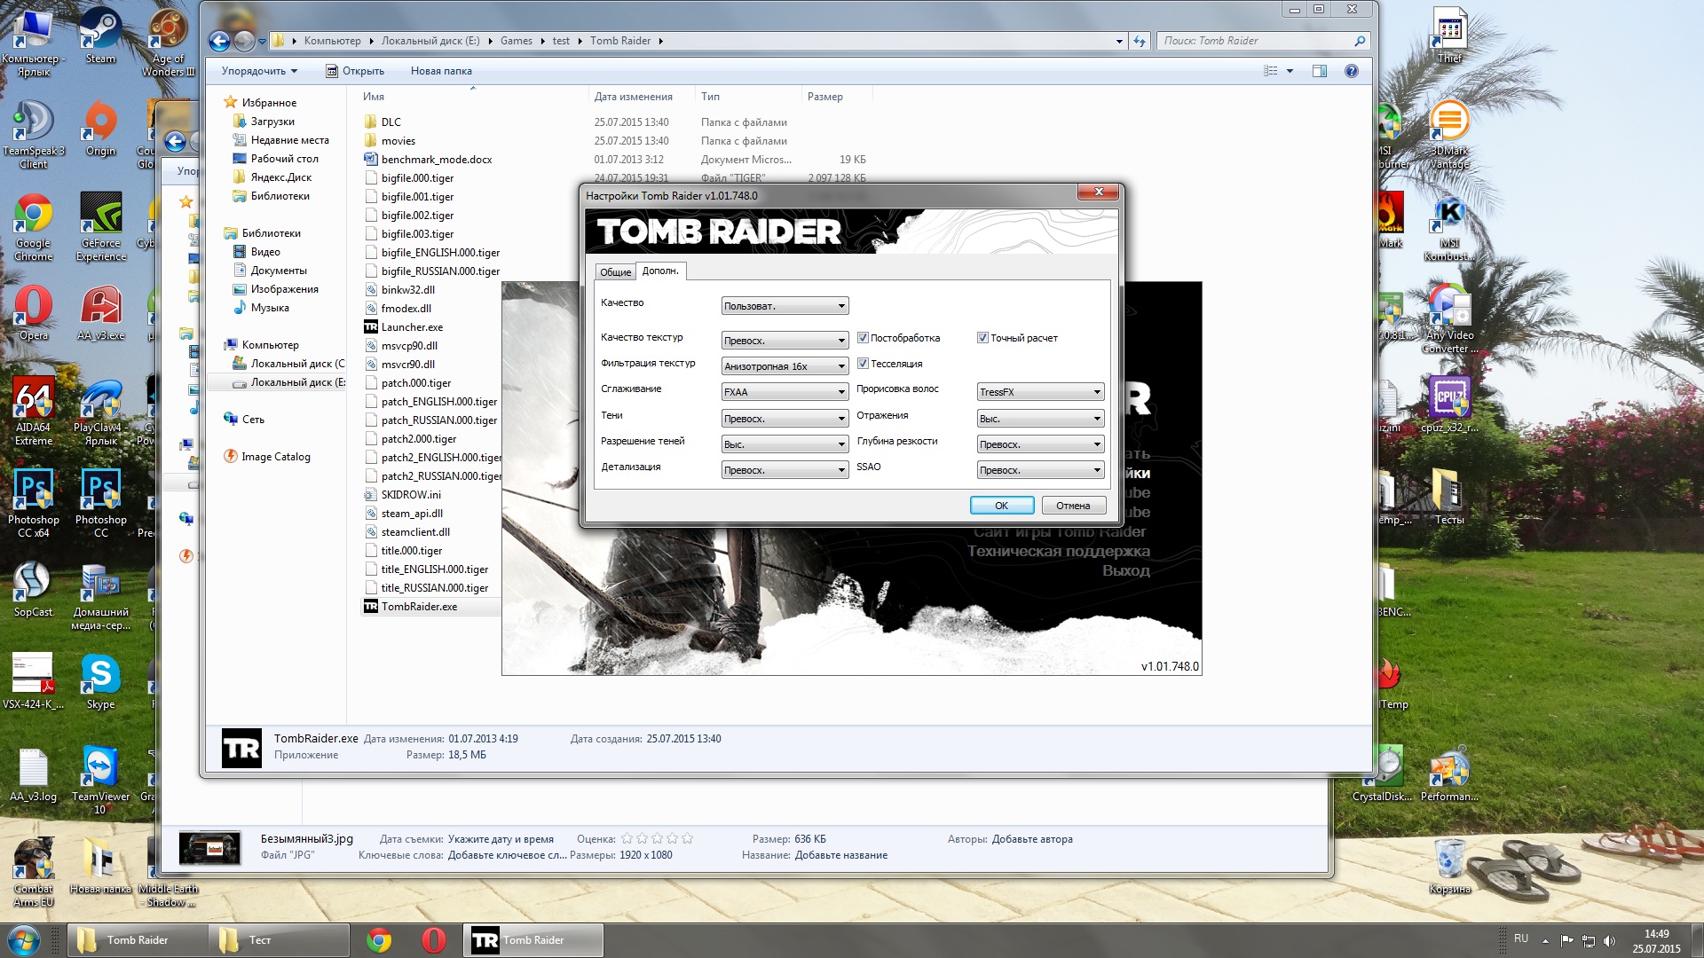Viewport: 1704px width, 958px height.
Task: Click the Skype desktop icon
Action: pyautogui.click(x=100, y=676)
